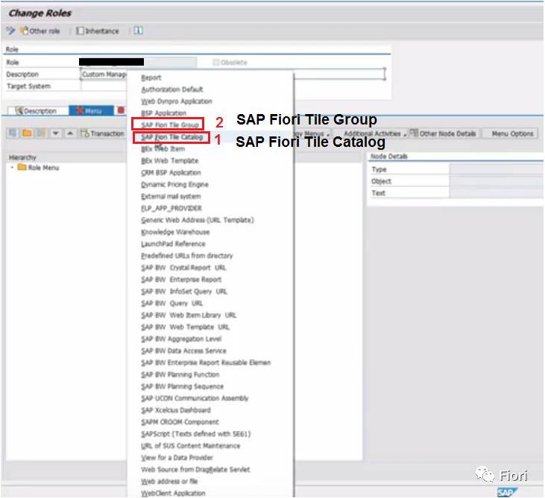This screenshot has height=498, width=545.
Task: Choose SAP BW Aggregation Level
Action: pos(181,339)
